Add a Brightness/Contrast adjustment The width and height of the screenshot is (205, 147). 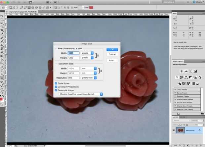[x=182, y=71]
